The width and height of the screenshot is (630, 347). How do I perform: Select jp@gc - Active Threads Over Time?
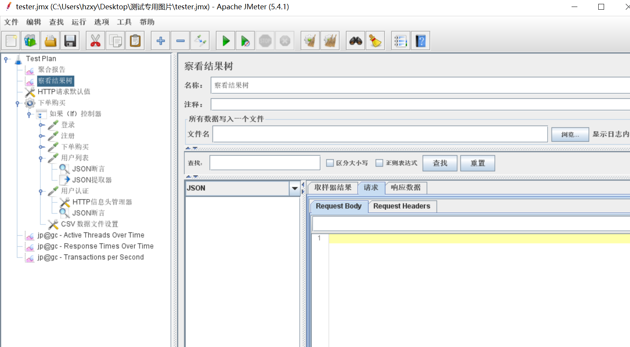[91, 235]
